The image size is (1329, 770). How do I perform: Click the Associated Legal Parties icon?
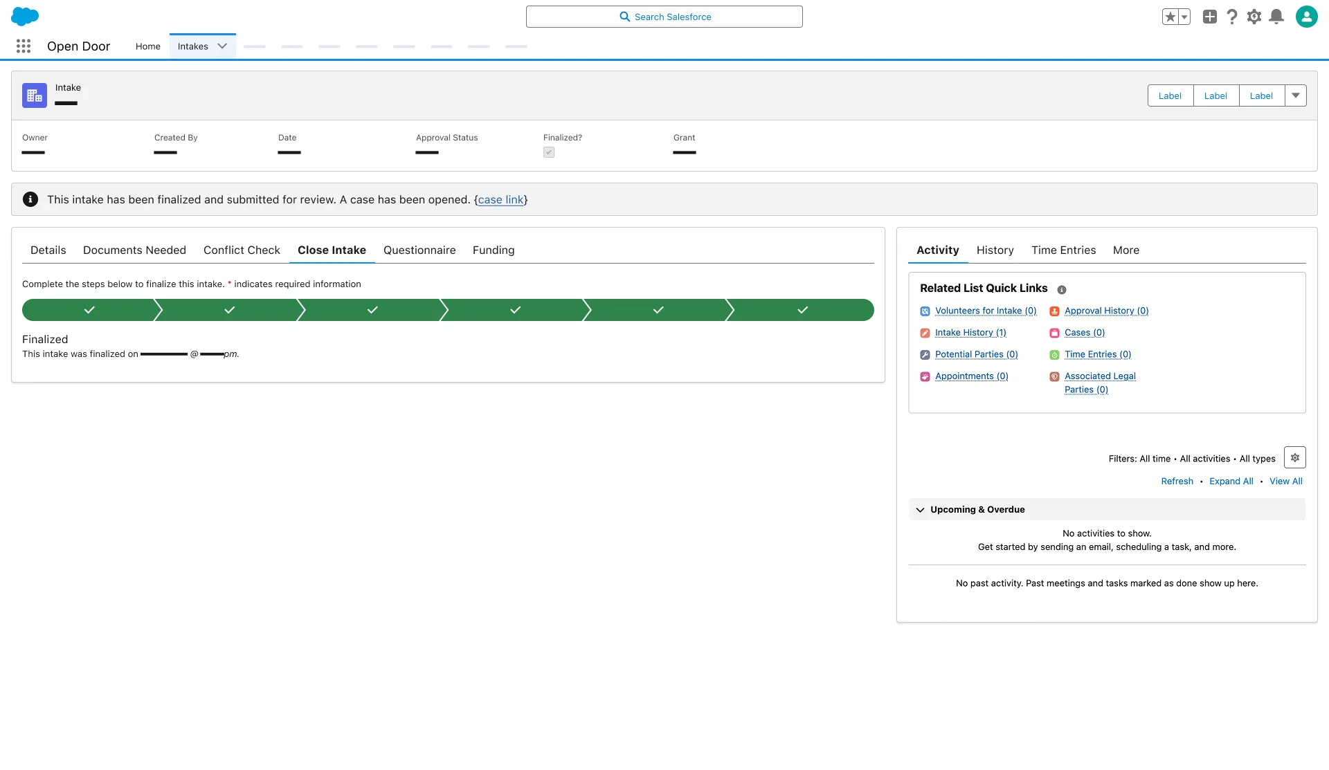1054,376
